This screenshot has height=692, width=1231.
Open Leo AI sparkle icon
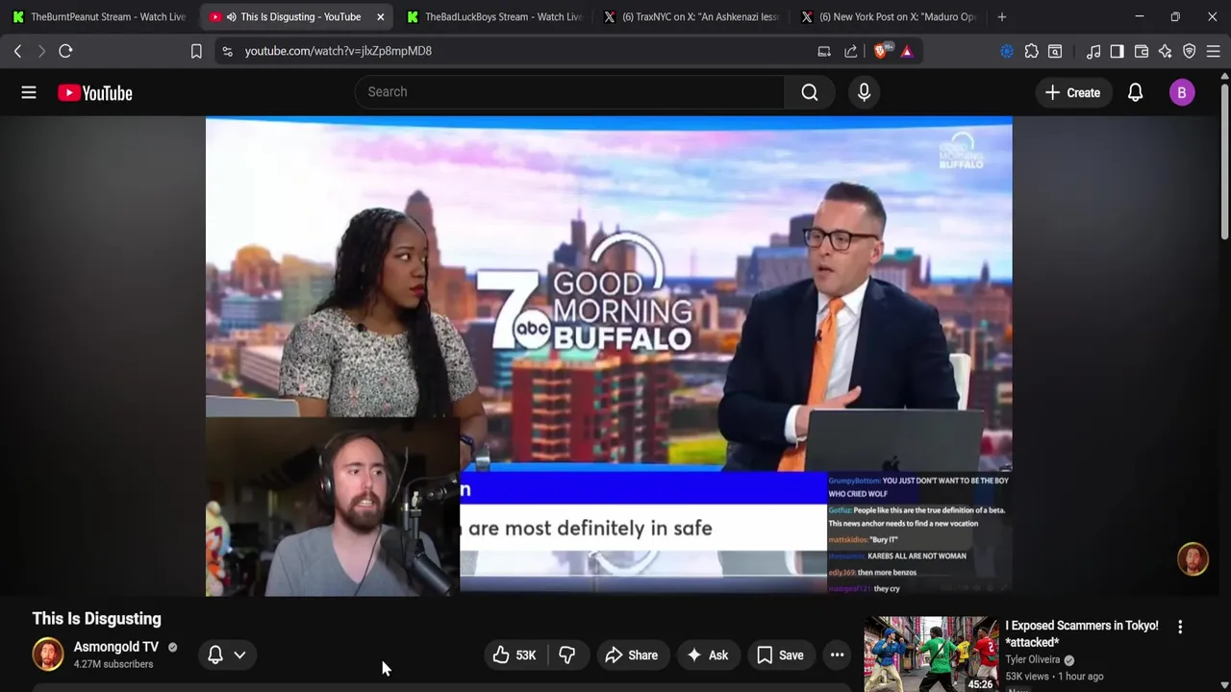(1166, 51)
